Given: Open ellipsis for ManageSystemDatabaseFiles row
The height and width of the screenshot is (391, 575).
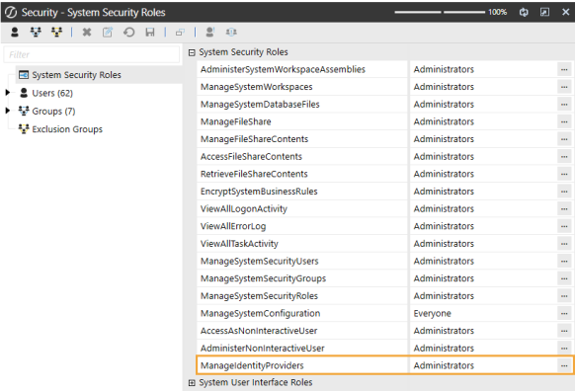Looking at the screenshot, I should 564,105.
